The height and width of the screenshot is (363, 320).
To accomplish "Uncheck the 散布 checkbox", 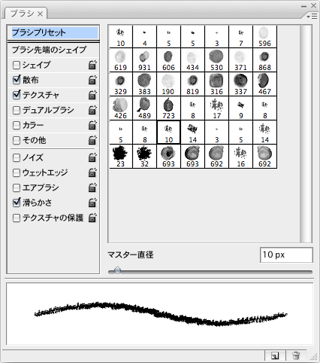I will 17,80.
